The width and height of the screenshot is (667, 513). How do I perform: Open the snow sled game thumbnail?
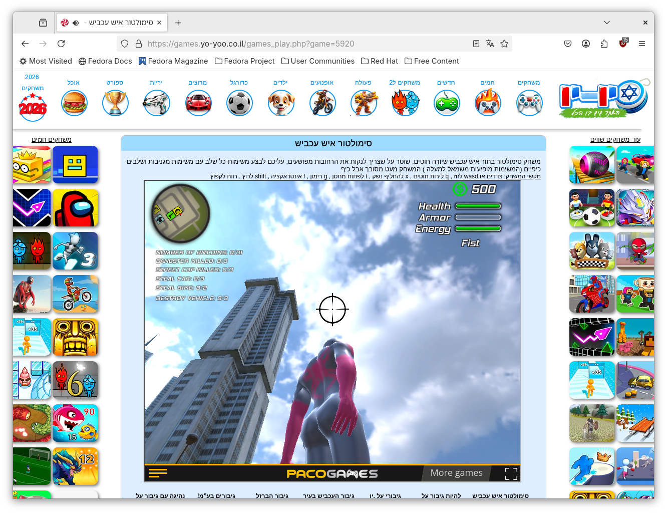[x=635, y=423]
